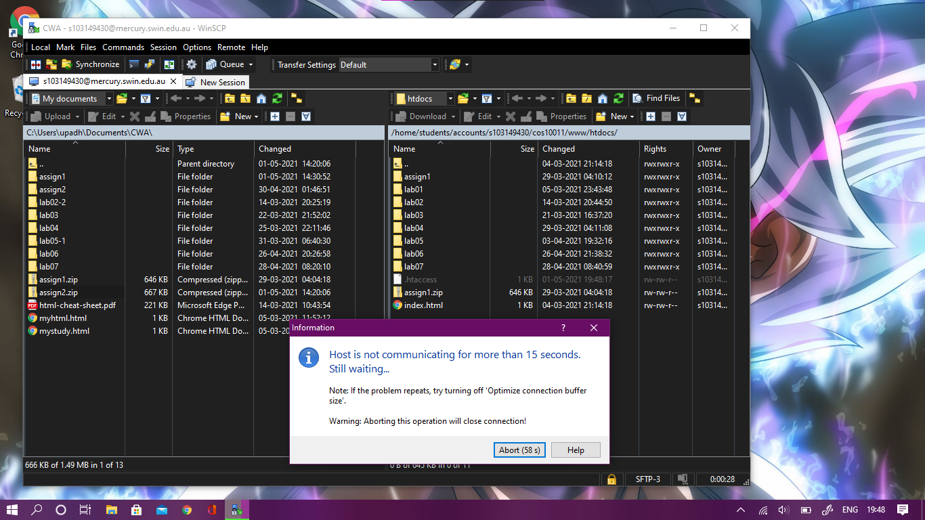The height and width of the screenshot is (520, 925).
Task: Click the Queue toolbar icon
Action: pyautogui.click(x=225, y=64)
